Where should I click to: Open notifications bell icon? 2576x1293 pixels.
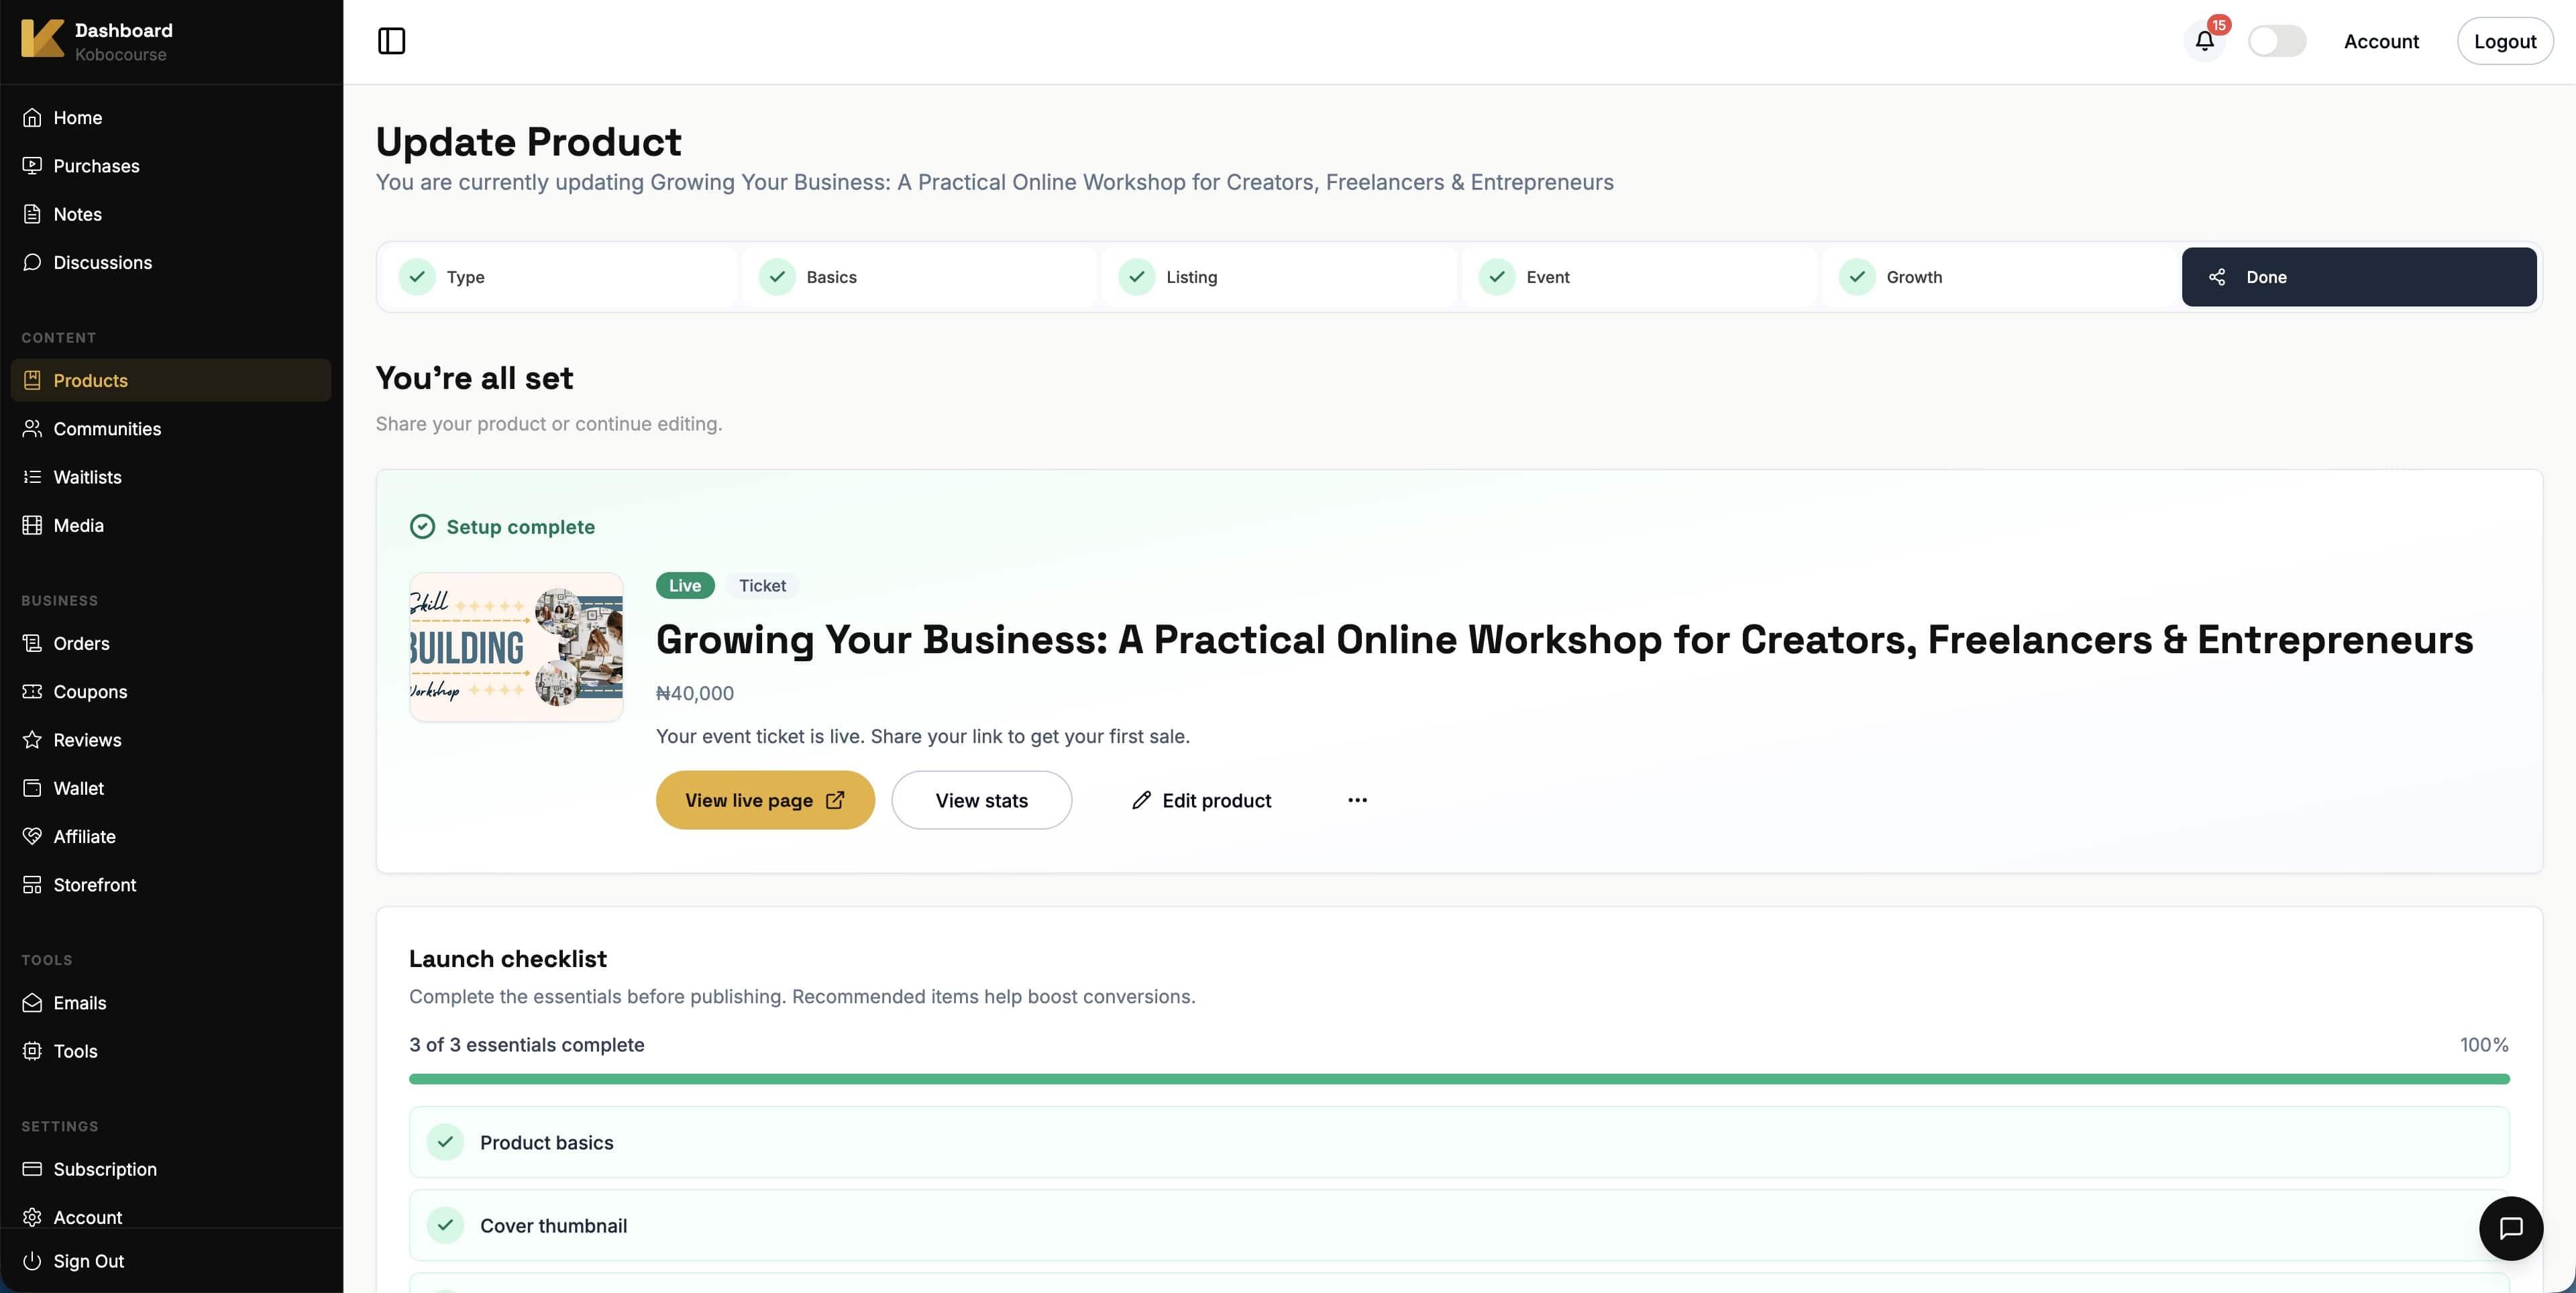pos(2204,41)
